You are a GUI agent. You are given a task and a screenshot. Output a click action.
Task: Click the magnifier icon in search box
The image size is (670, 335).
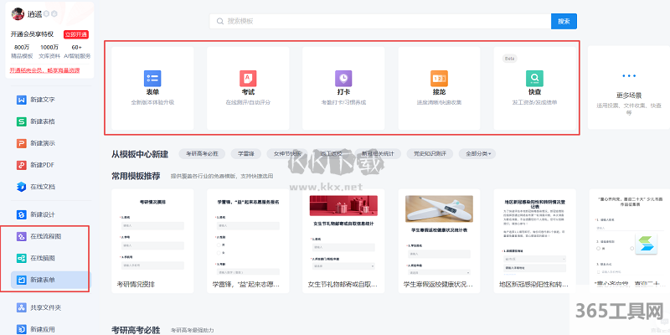[220, 21]
